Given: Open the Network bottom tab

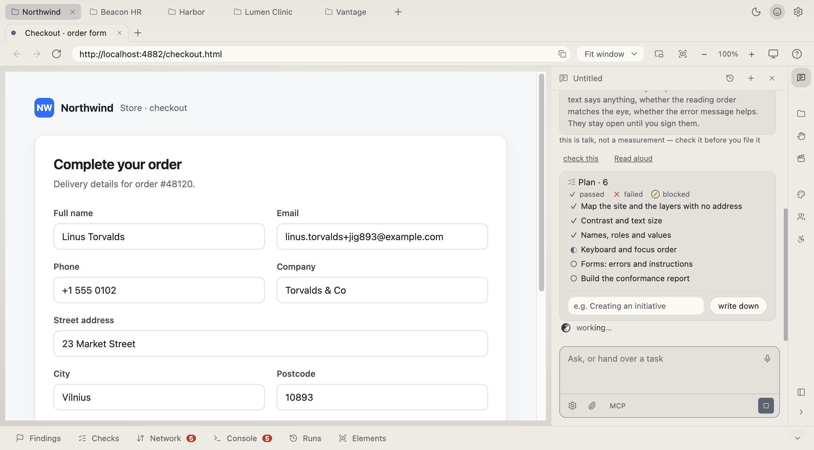Looking at the screenshot, I should pyautogui.click(x=166, y=438).
